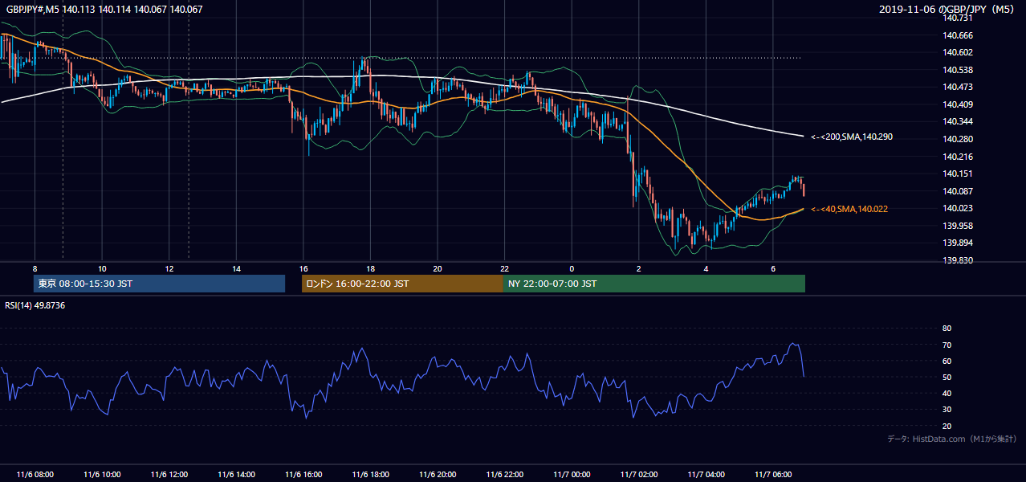Click the 11/6 18:00 date axis label
Viewport: 1026px width, 482px height.
tap(370, 475)
